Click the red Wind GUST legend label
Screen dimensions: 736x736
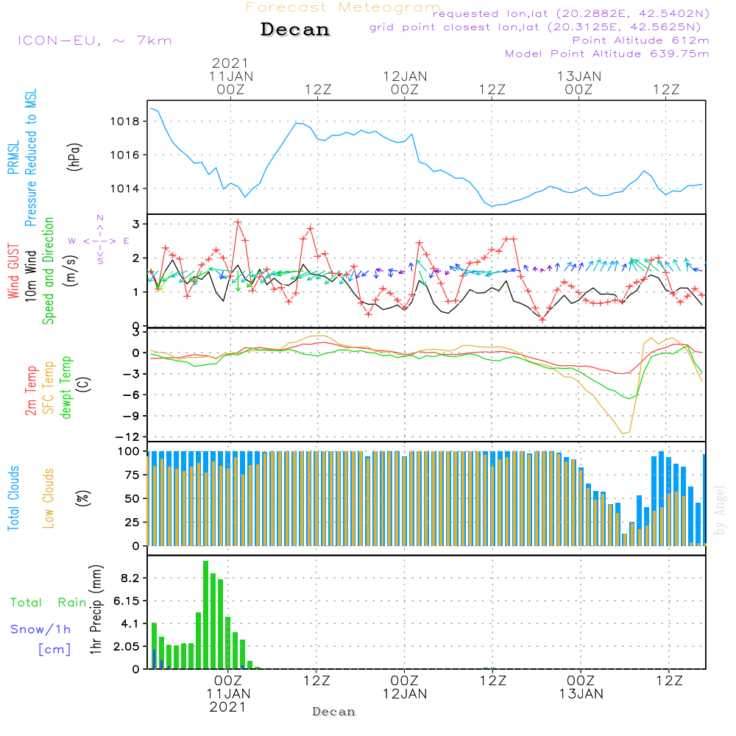[13, 271]
